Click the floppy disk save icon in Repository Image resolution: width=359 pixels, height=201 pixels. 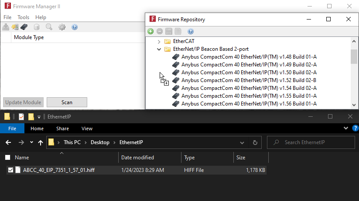click(x=169, y=31)
